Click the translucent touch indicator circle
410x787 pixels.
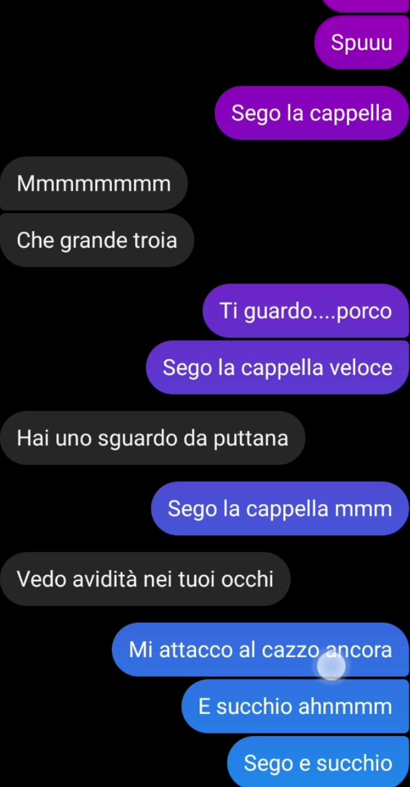331,665
